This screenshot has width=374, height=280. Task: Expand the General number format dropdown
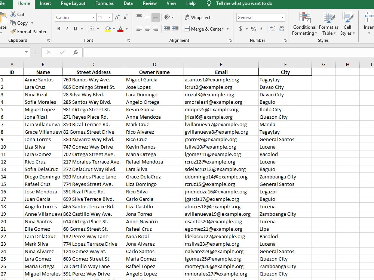click(x=282, y=18)
